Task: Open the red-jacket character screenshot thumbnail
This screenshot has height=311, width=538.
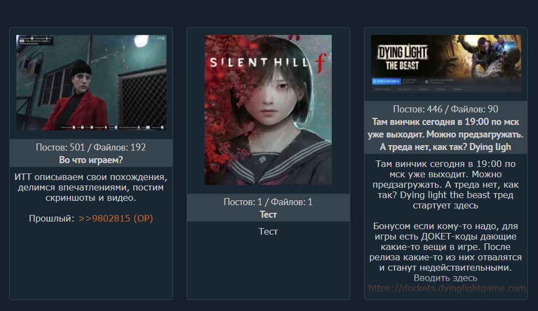Action: click(91, 82)
